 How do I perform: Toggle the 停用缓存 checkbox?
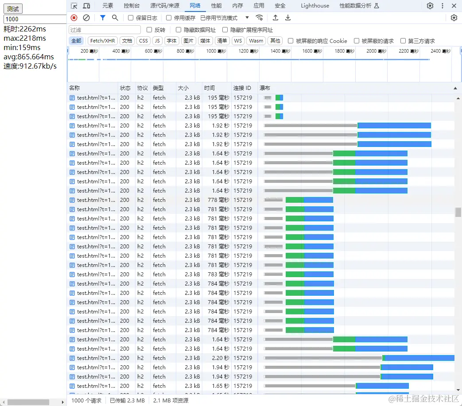[168, 18]
